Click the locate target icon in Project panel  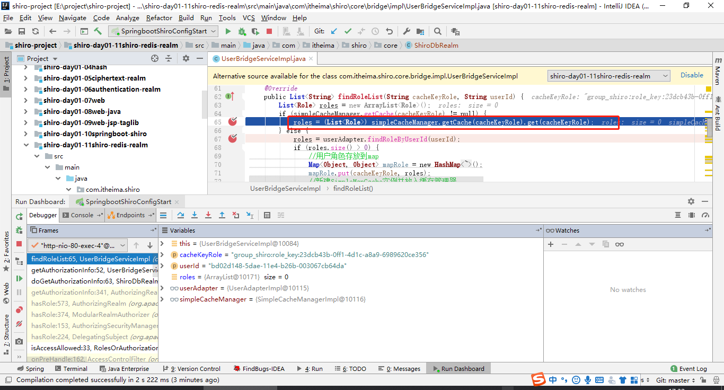[155, 58]
